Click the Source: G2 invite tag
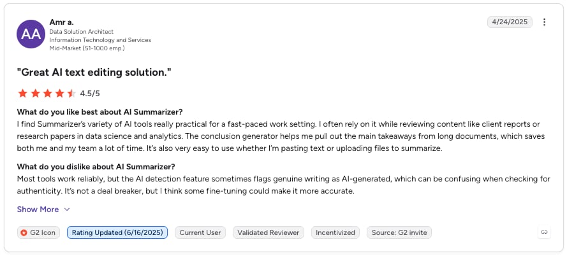 coord(399,232)
